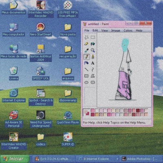Viewport: 163px width, 163px height.
Task: Select the '100 FREE MP3s from eMusic!' icon
Action: tap(68, 9)
